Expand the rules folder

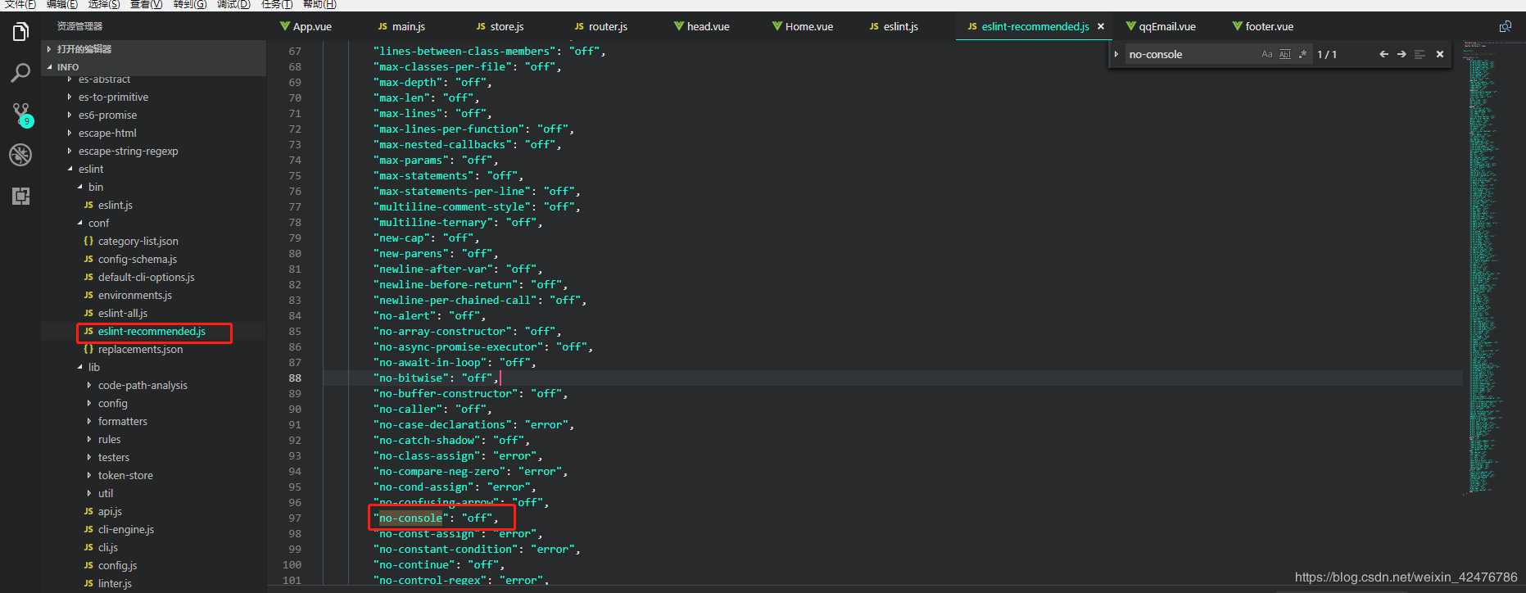coord(109,439)
